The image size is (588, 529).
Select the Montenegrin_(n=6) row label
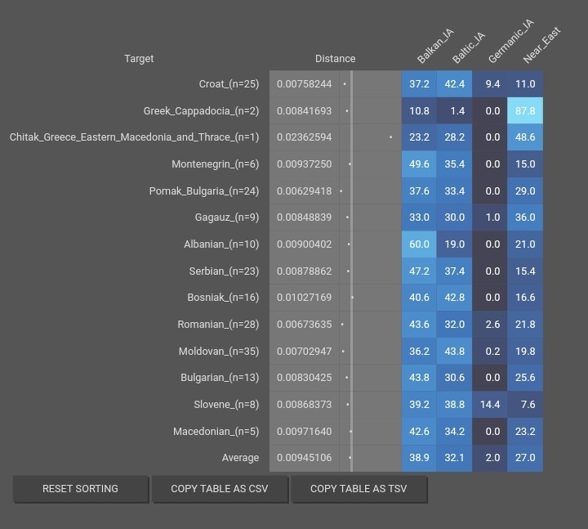215,164
